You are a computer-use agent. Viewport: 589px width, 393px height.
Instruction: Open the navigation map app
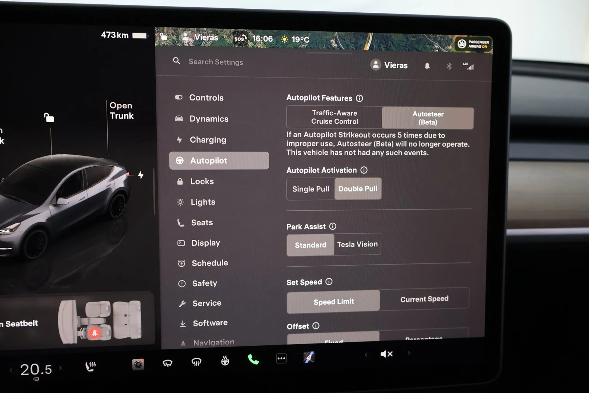click(x=309, y=357)
